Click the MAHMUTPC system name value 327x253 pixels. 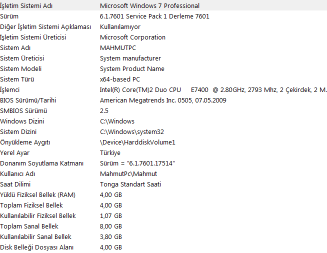[118, 48]
